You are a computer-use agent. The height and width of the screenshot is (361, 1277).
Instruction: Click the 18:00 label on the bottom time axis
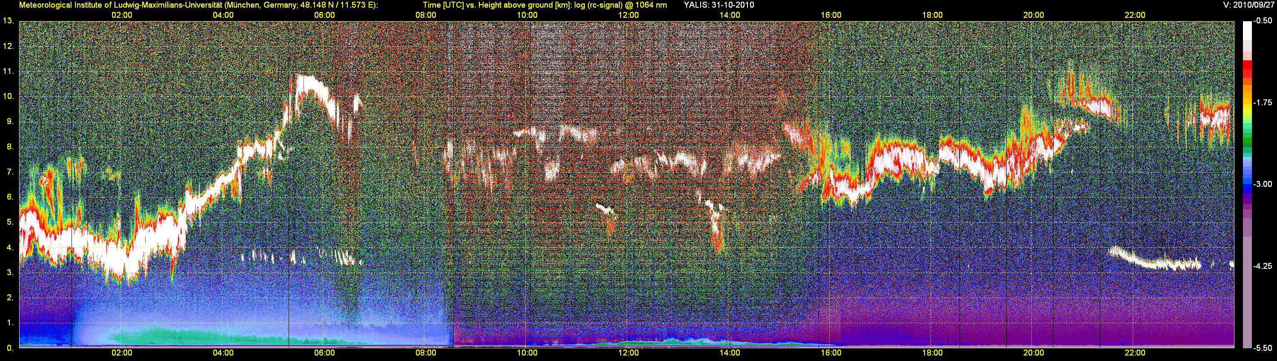point(933,353)
